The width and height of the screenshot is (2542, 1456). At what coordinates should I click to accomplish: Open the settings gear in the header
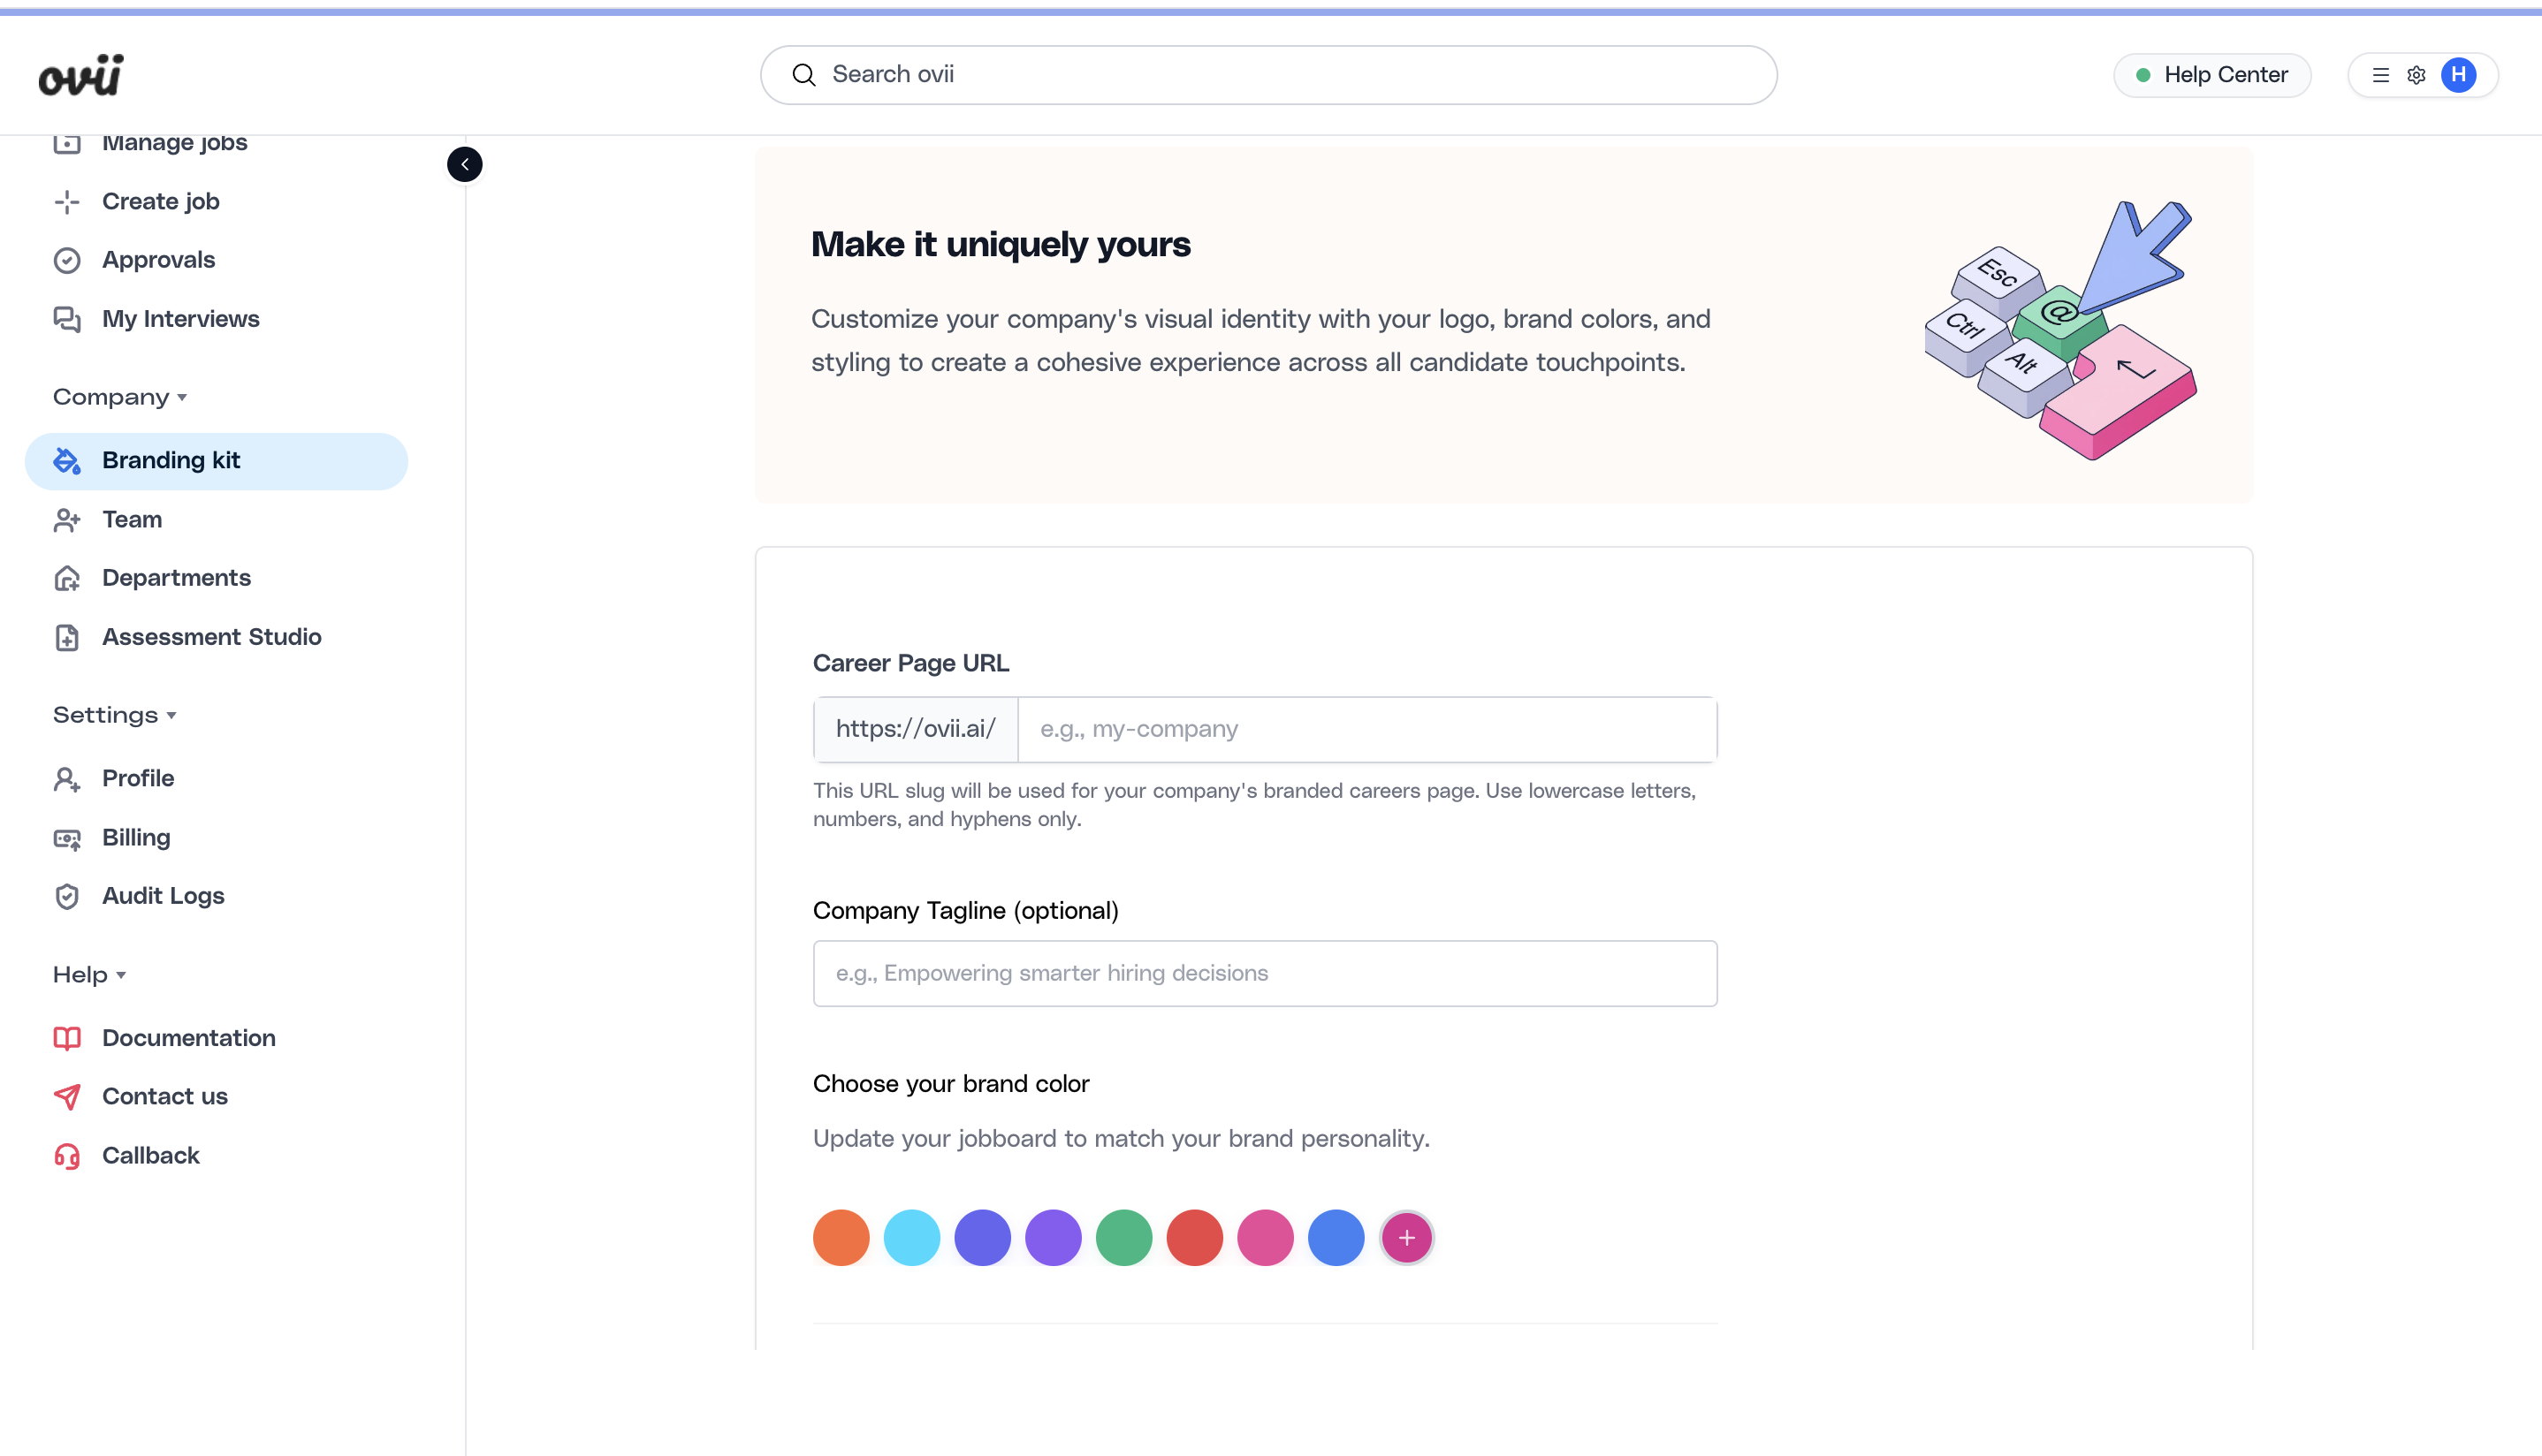(x=2417, y=74)
